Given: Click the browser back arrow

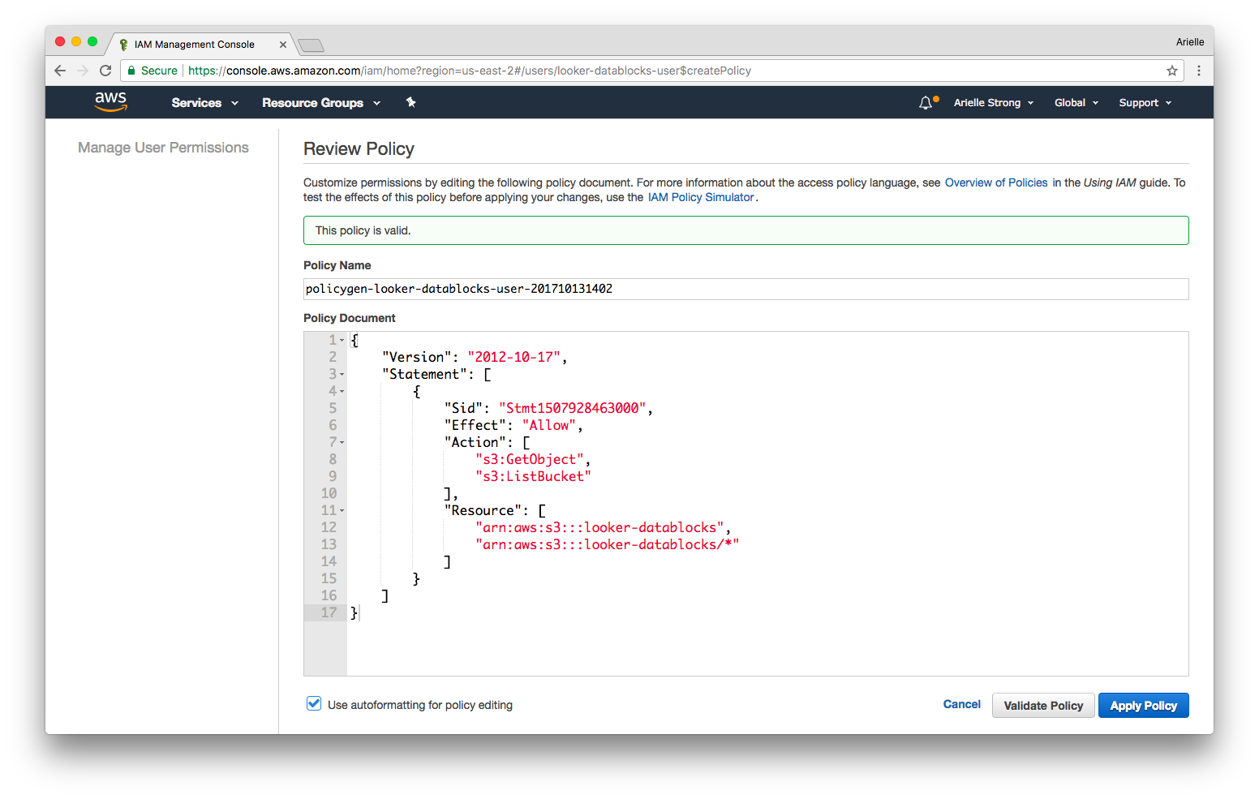Looking at the screenshot, I should [60, 71].
